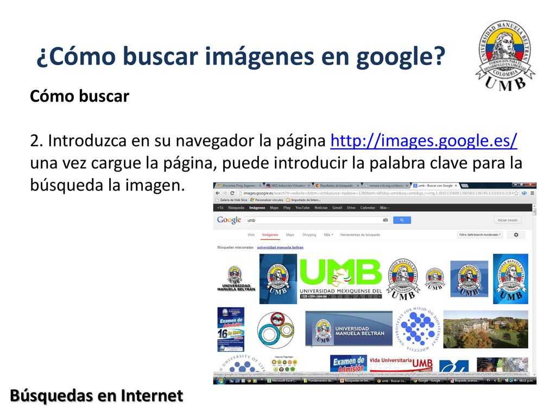Open the aerial campus photo result
Viewport: 556px width, 417px height.
[485, 329]
